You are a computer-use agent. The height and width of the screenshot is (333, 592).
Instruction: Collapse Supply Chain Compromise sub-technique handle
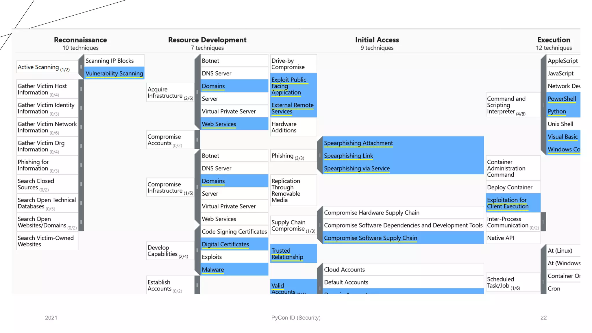319,225
